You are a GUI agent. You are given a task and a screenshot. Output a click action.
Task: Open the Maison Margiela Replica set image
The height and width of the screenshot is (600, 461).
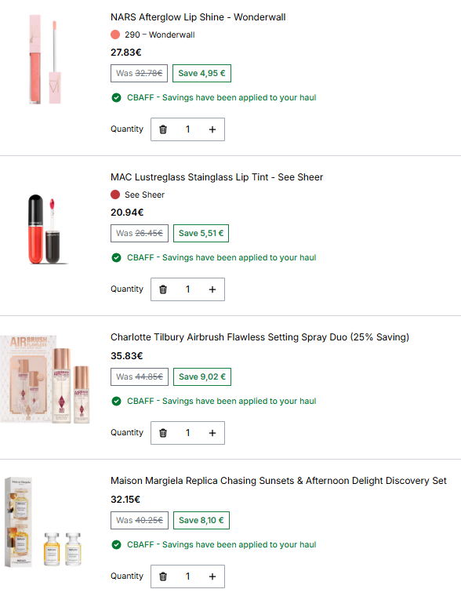tap(43, 522)
